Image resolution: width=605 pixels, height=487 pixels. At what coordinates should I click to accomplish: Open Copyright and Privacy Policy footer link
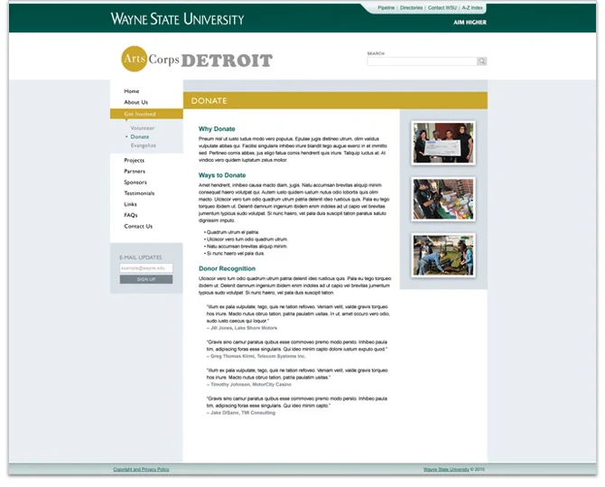pos(141,469)
